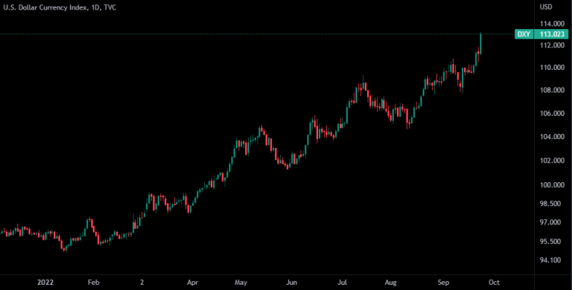Click the latest tall green candlestick
Viewport: 572px width, 290px height.
pyautogui.click(x=481, y=44)
